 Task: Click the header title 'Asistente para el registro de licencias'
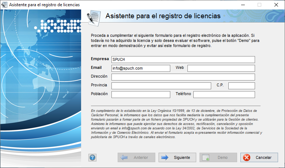click(163, 16)
